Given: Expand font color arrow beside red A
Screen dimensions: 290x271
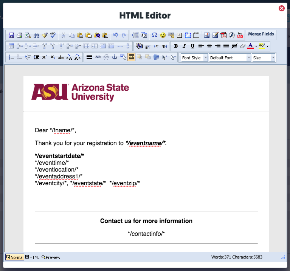Looking at the screenshot, I should [x=256, y=46].
